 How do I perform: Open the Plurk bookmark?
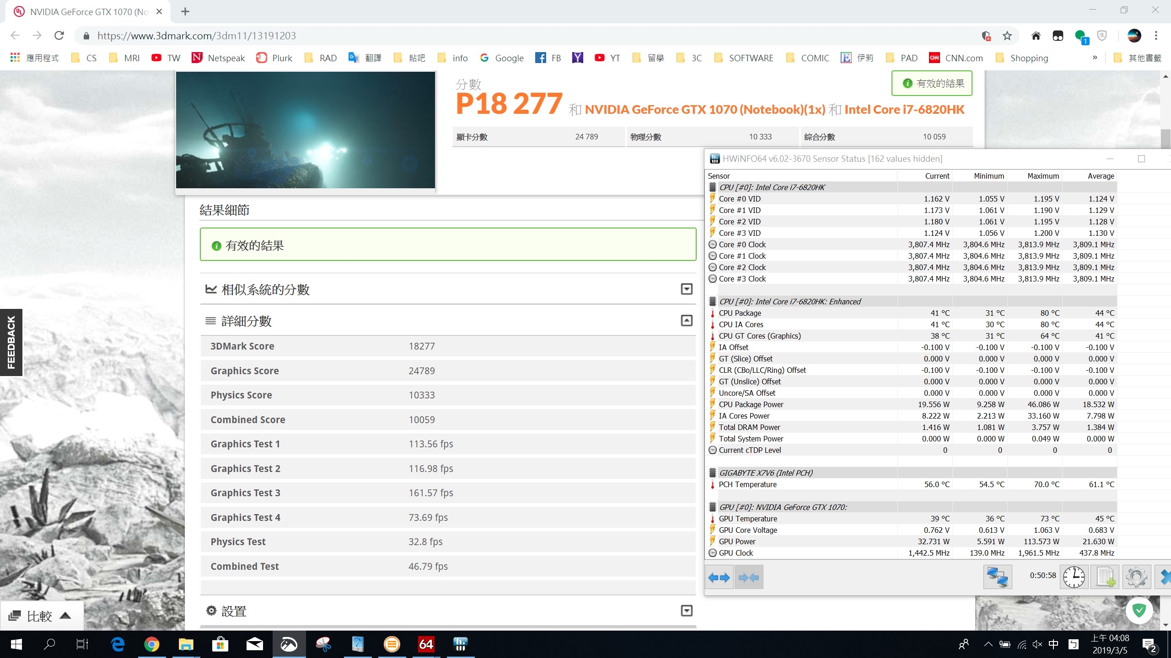(x=274, y=58)
